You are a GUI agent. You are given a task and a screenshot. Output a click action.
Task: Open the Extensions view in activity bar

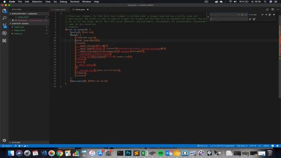4,41
